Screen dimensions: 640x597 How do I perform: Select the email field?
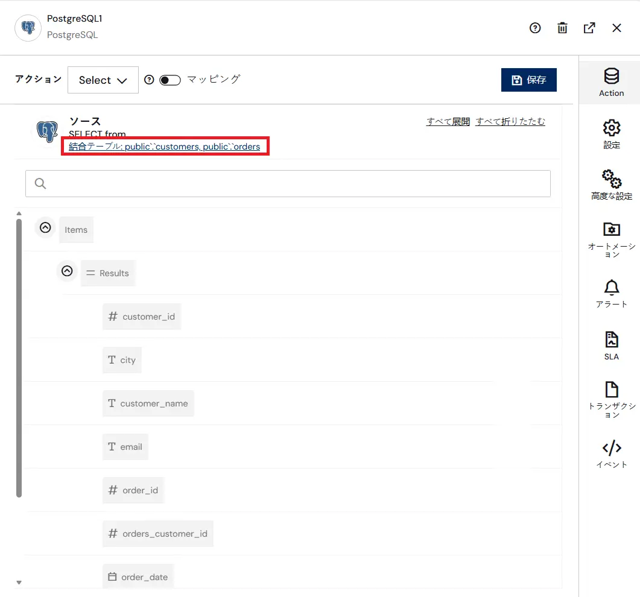coord(125,447)
